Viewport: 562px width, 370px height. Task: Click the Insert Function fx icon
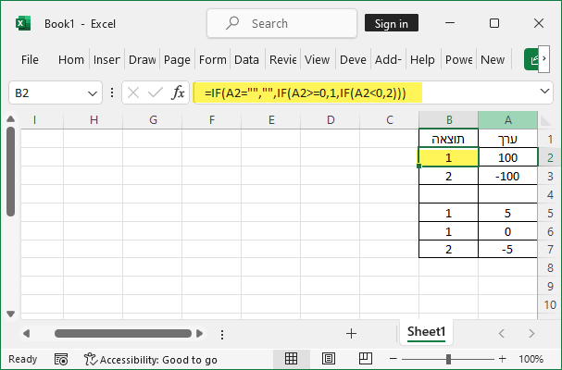coord(178,93)
